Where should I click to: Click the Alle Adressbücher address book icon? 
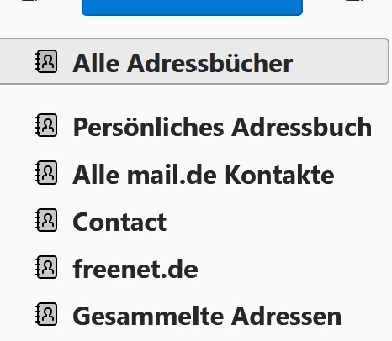[x=46, y=61]
